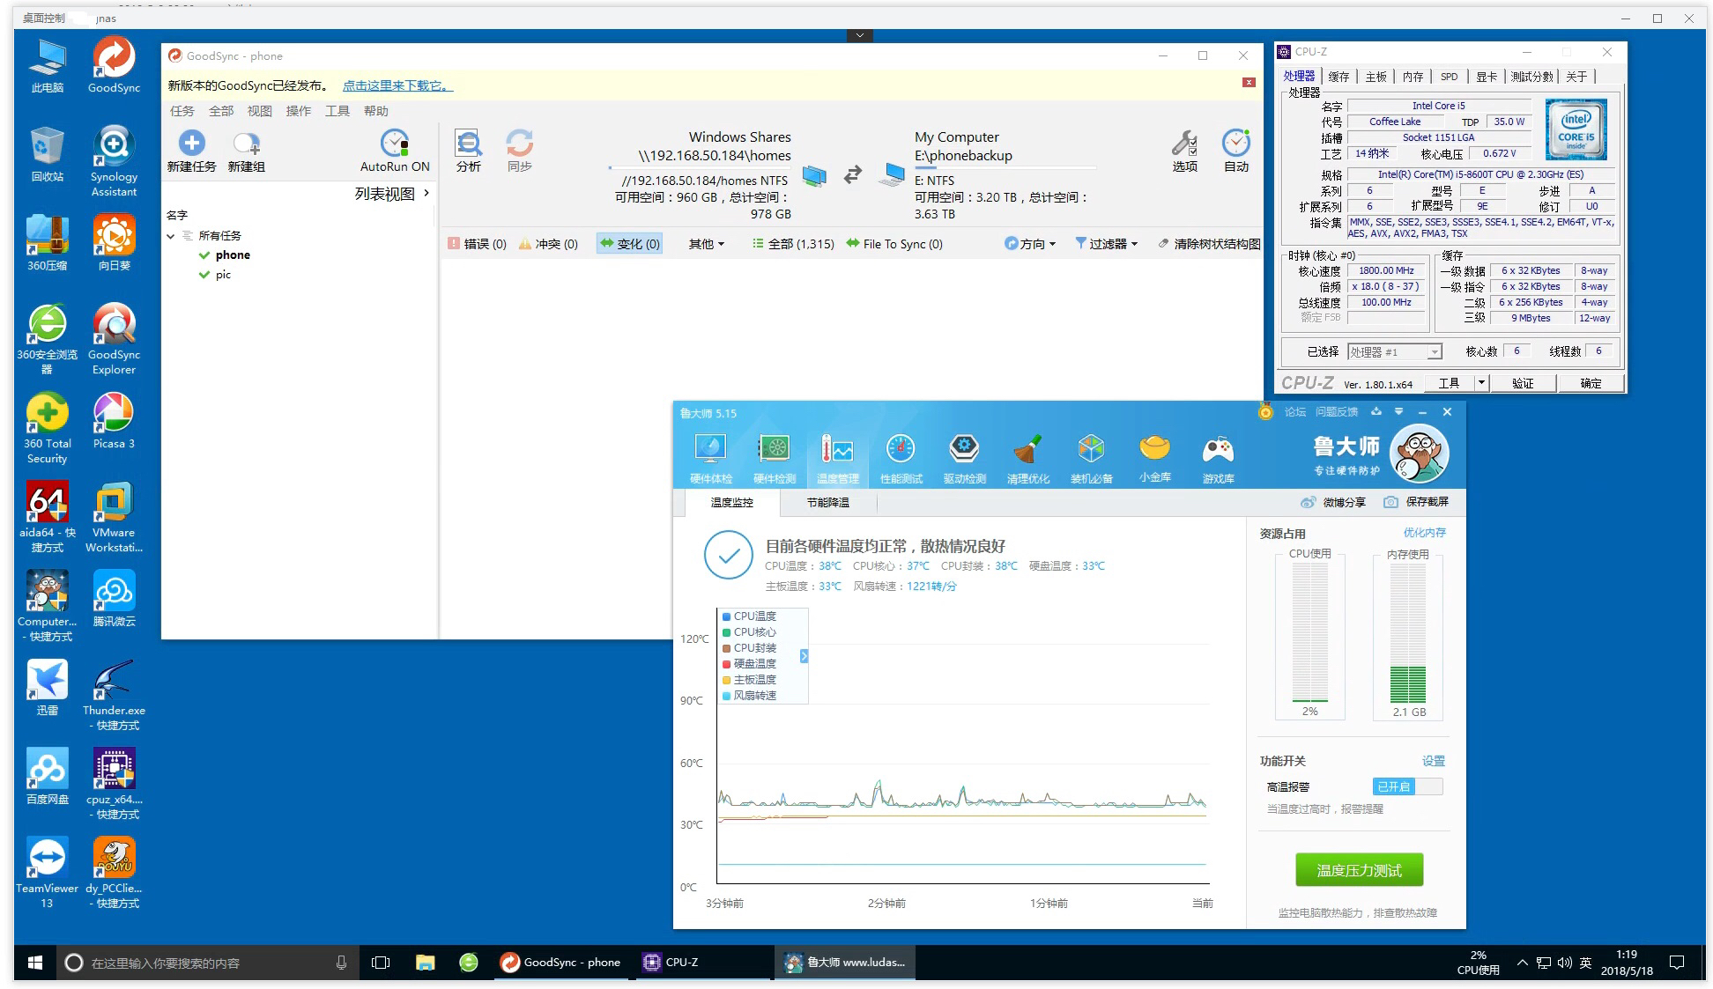The width and height of the screenshot is (1713, 989).
Task: Click the Windows taskbar search box
Action: (x=203, y=963)
